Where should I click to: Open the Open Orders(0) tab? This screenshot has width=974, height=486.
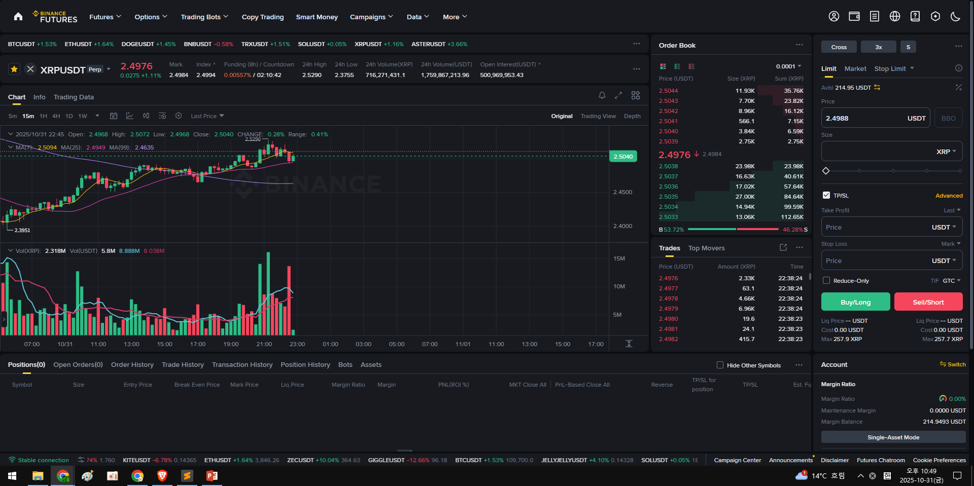pos(78,364)
